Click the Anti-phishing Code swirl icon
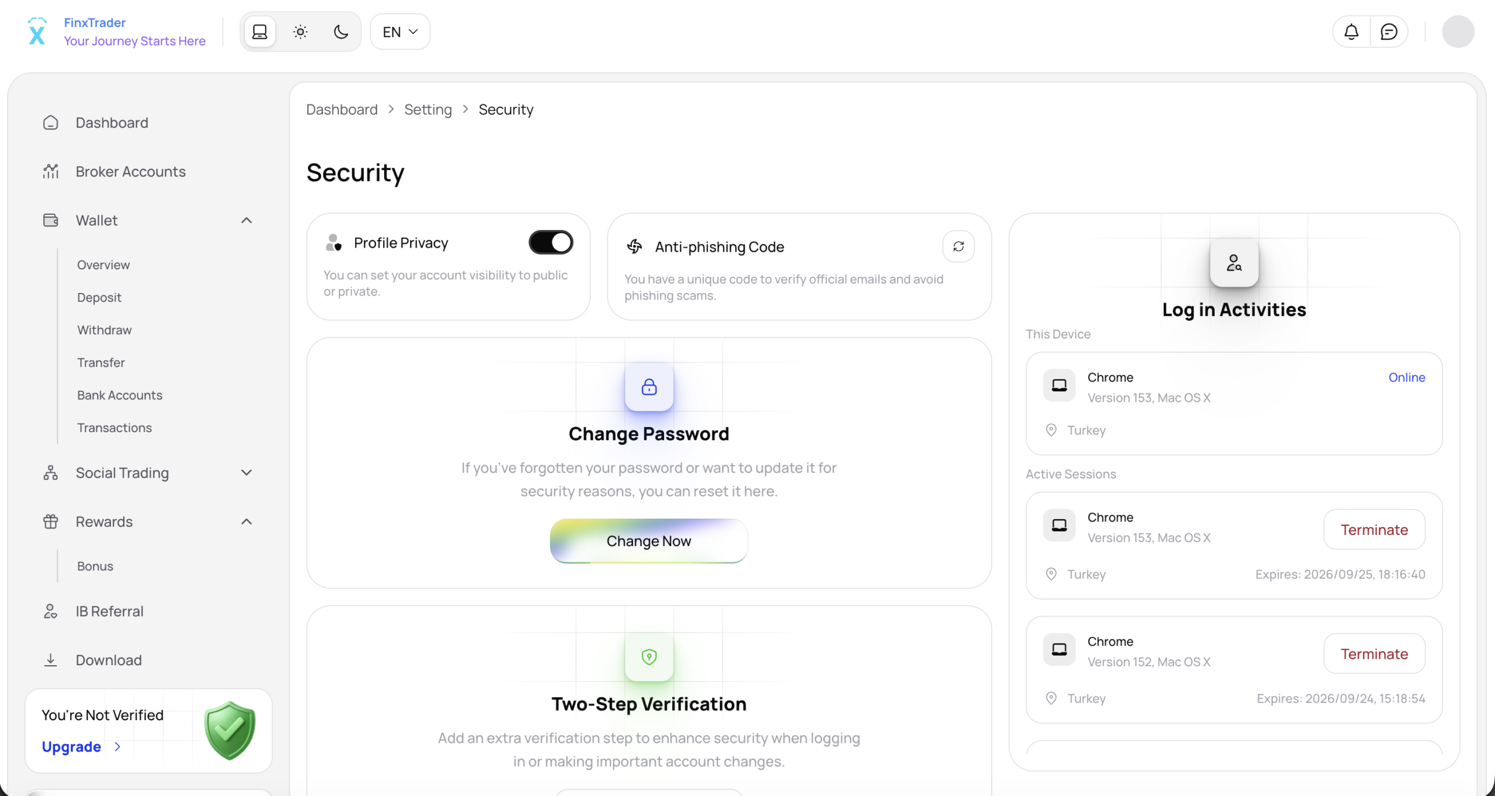Viewport: 1495px width, 796px height. point(635,246)
